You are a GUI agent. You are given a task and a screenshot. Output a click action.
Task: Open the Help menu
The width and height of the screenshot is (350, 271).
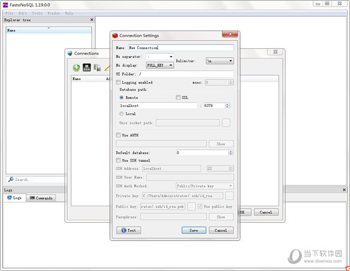[x=69, y=13]
